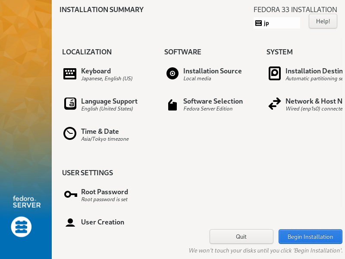Click the Root Password key icon
This screenshot has height=259, width=345.
click(71, 194)
